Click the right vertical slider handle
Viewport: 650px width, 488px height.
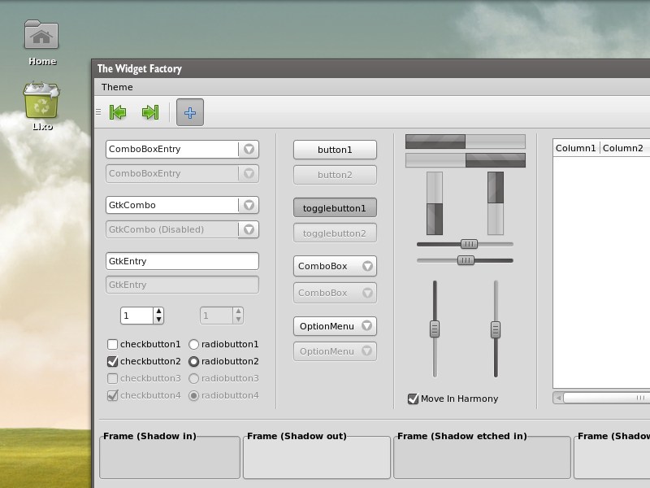pos(496,329)
